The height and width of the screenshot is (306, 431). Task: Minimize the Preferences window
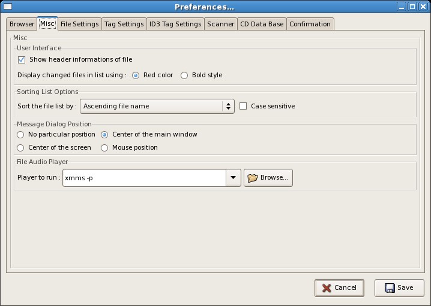click(402, 7)
